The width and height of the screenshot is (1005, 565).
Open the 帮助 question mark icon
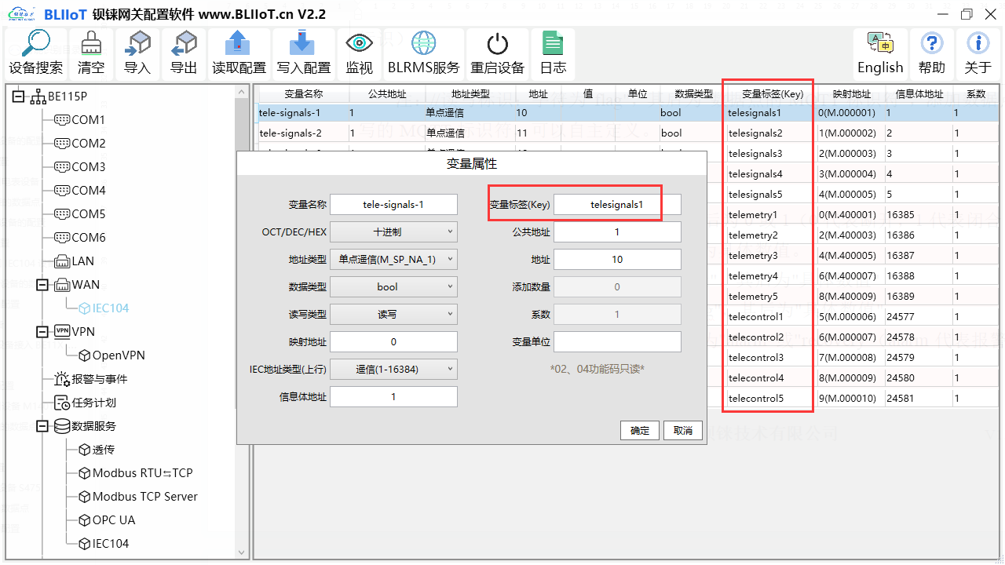931,43
